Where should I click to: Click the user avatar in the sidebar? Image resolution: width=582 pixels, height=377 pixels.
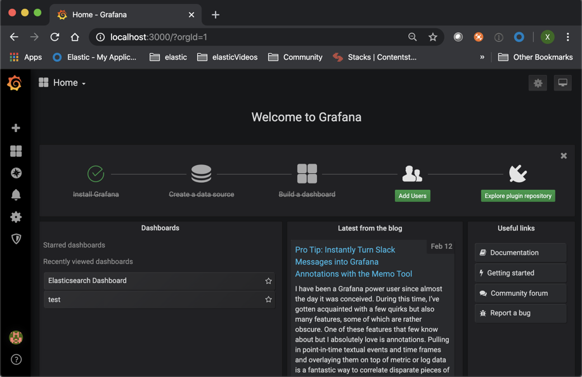[16, 338]
